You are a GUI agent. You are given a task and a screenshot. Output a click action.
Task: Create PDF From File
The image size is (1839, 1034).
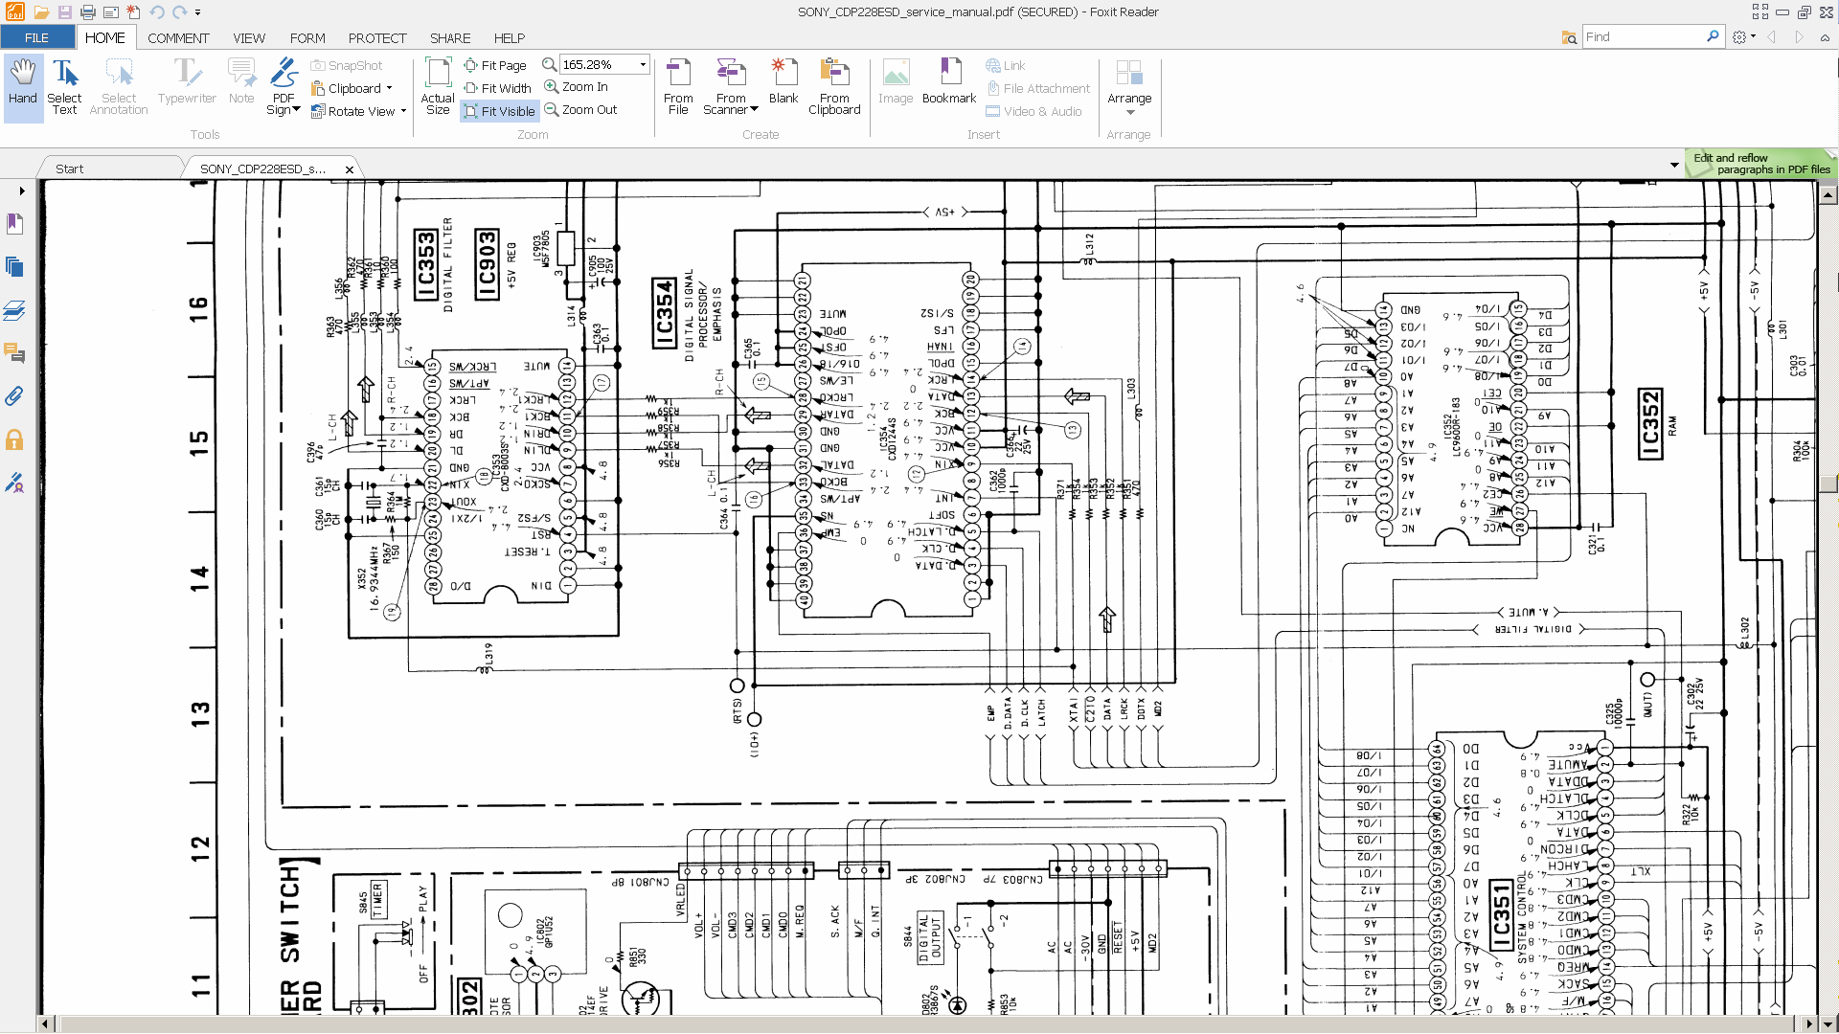[x=678, y=86]
